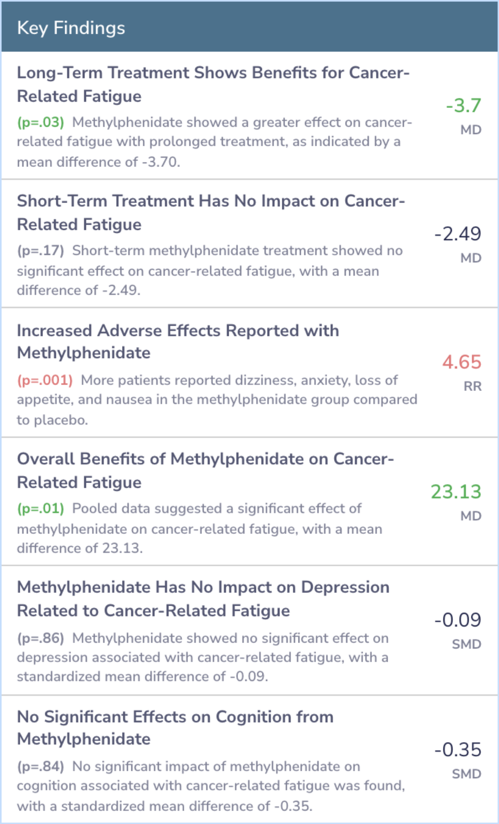Select the -3.7 mean difference value

pyautogui.click(x=463, y=105)
